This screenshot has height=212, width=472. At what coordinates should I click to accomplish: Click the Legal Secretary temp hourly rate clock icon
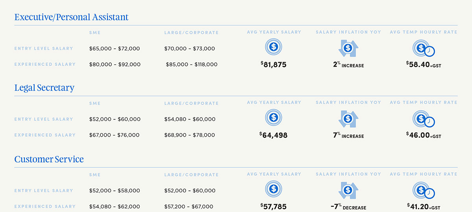423,119
